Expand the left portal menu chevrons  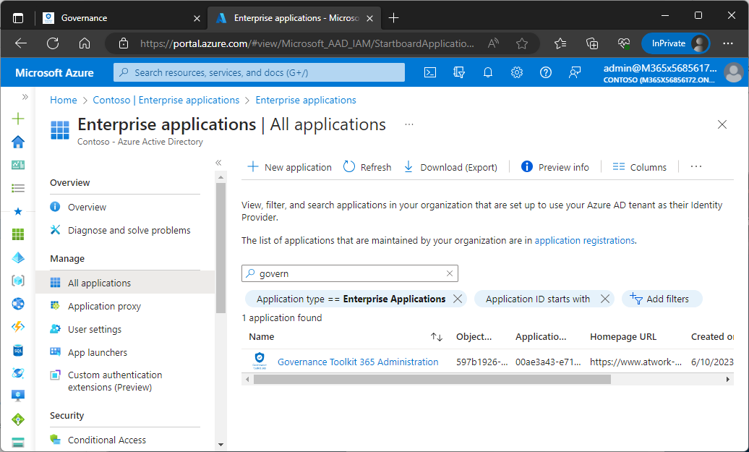point(25,97)
